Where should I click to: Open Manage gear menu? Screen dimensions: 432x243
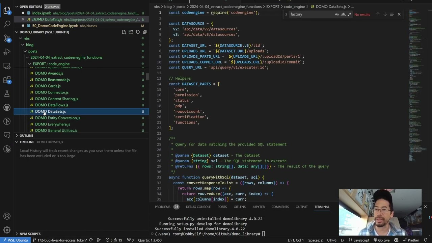(x=7, y=230)
